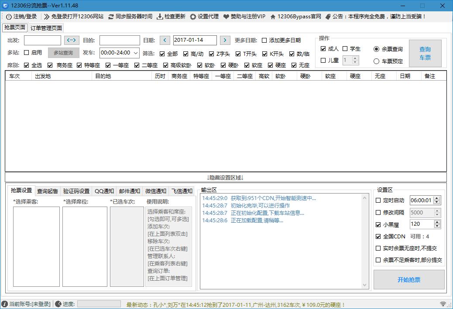453x309 pixels.
Task: Toggle the 商务座 seat checkbox
Action: click(x=50, y=65)
